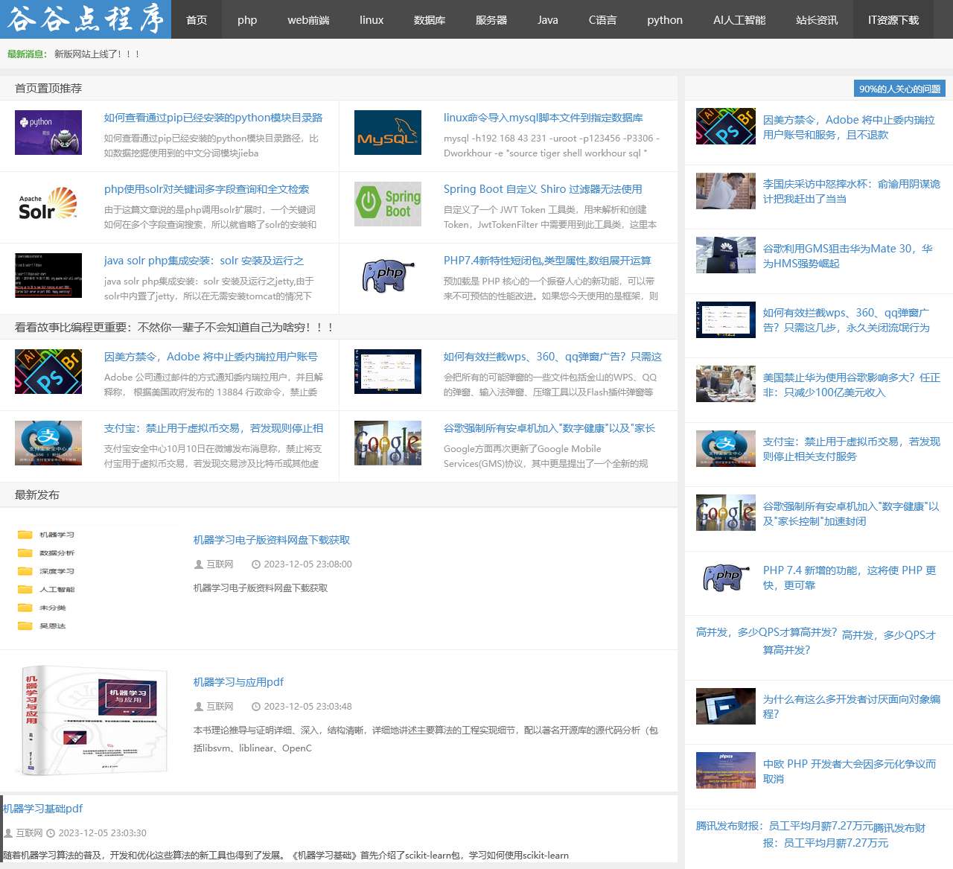
Task: Click the Spring Boot logo image
Action: coord(387,204)
